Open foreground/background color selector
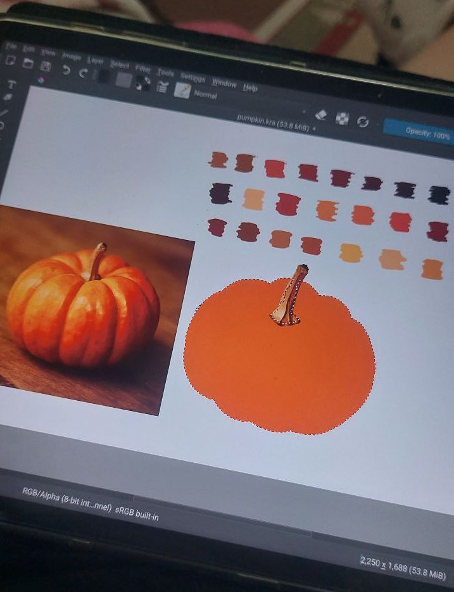Viewport: 454px width, 592px height. [x=143, y=84]
